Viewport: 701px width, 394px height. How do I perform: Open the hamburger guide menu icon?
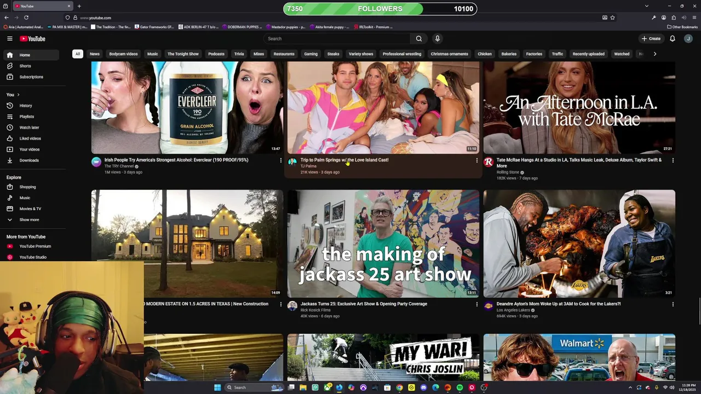coord(10,38)
